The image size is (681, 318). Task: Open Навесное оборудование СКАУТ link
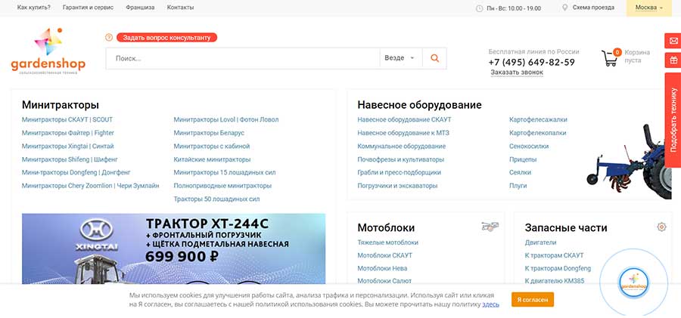click(x=404, y=119)
